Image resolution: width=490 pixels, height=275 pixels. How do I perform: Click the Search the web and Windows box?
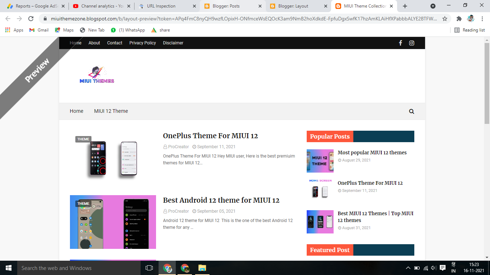(x=79, y=268)
